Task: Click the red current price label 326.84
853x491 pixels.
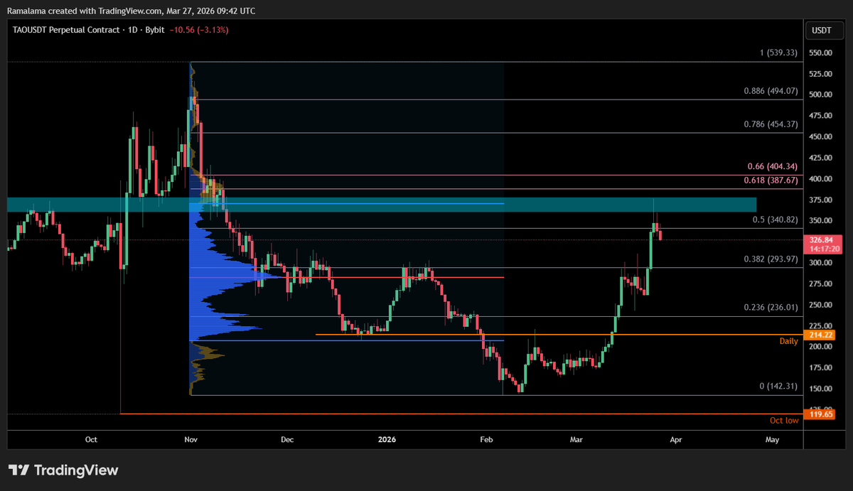Action: pyautogui.click(x=821, y=240)
